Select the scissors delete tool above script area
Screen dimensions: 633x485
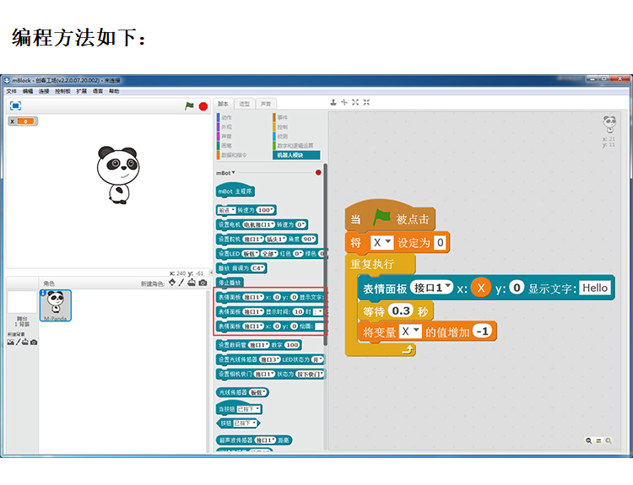[x=344, y=103]
